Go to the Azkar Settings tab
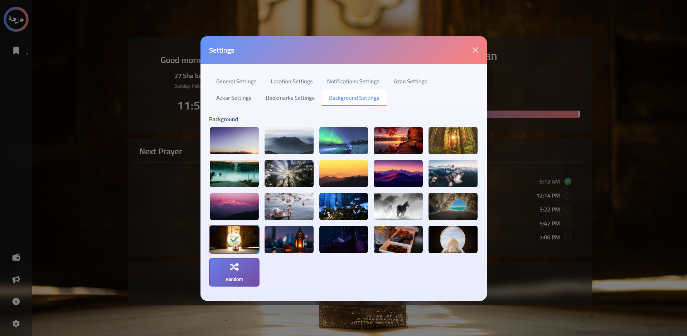The image size is (687, 336). (x=233, y=98)
